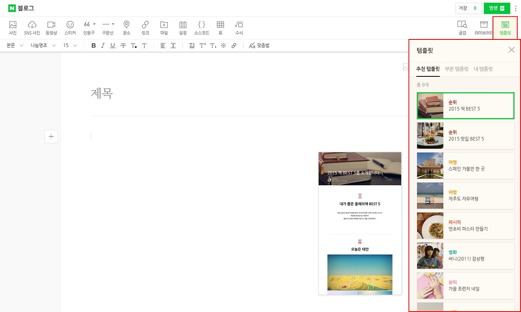Open the 라이브러리 library panel

(484, 28)
